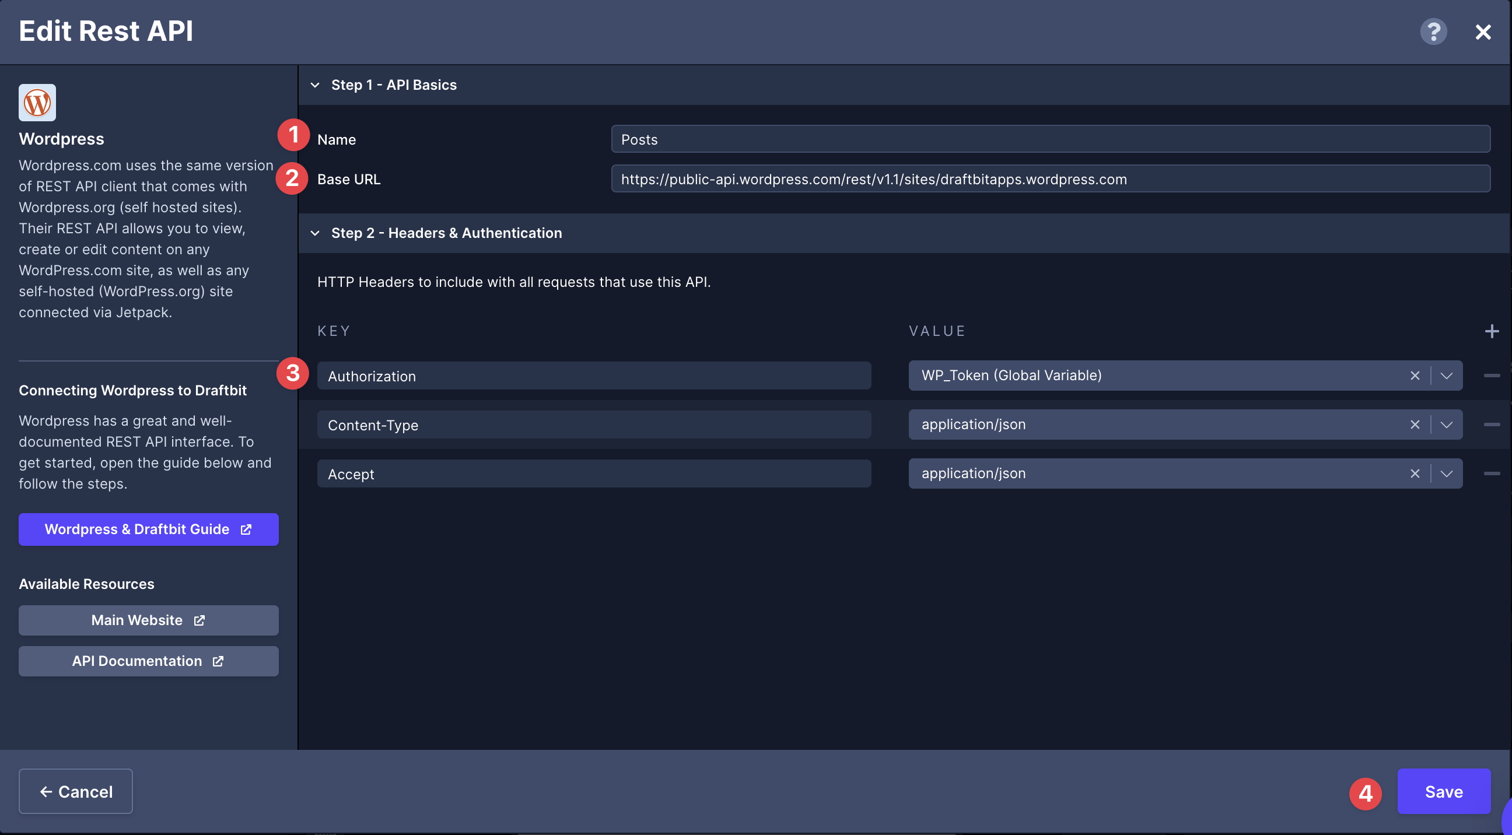Click the Available Resources heading

pyautogui.click(x=86, y=584)
